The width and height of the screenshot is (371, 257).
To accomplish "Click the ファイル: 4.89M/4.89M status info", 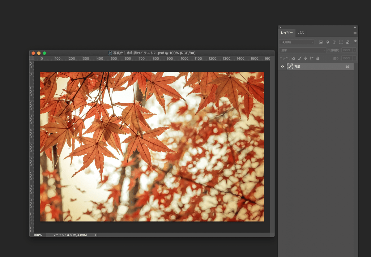I will click(70, 235).
